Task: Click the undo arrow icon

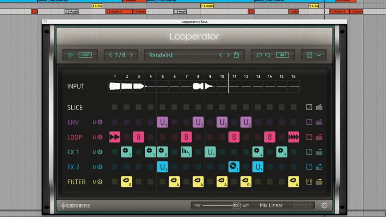Action: click(x=259, y=55)
